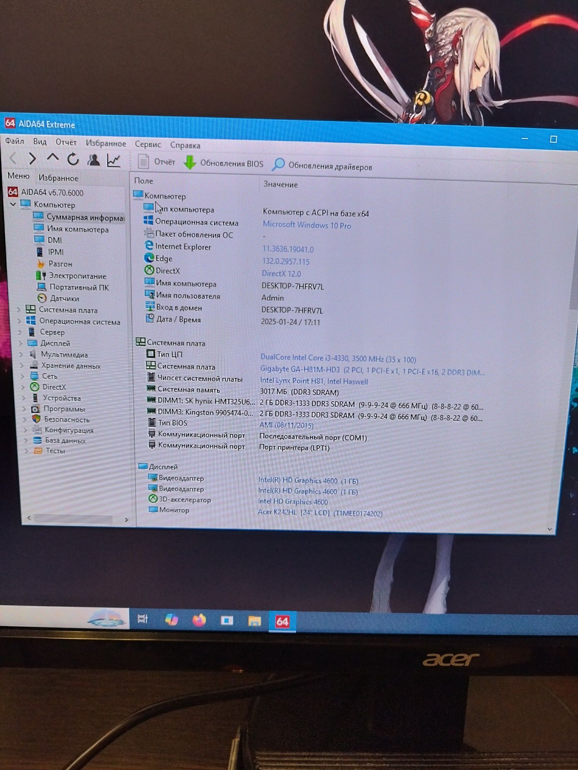Screen dimensions: 578x770
Task: Select Портативный ПК laptop icon item
Action: (x=42, y=287)
